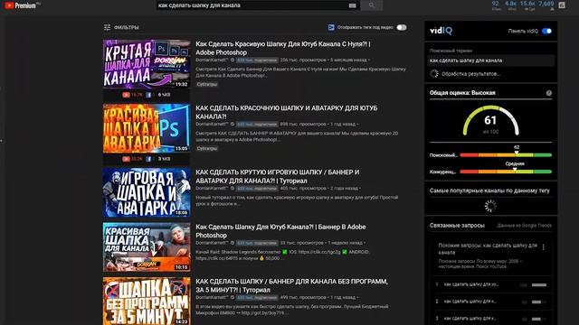Click Facebook stats icon under second video
579x325 pixels.
pos(148,159)
